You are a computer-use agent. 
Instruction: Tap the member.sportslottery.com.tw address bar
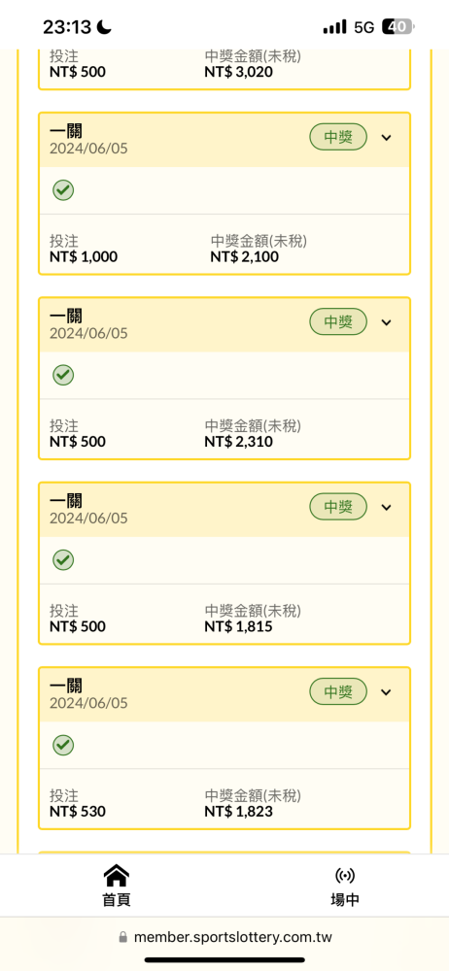(224, 937)
